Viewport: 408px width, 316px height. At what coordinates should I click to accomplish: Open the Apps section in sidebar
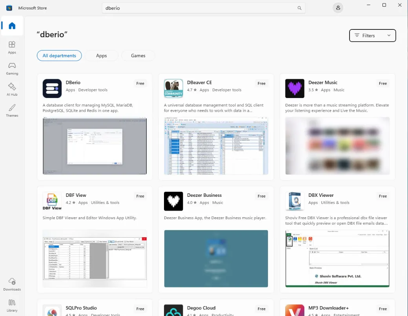point(12,47)
